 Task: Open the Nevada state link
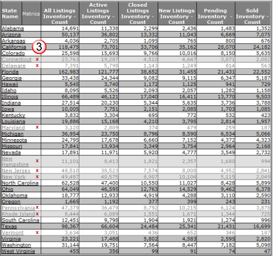[x=11, y=152]
